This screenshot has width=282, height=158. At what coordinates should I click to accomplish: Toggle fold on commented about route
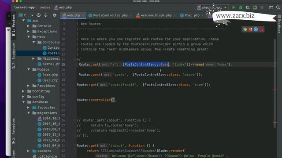(75, 120)
